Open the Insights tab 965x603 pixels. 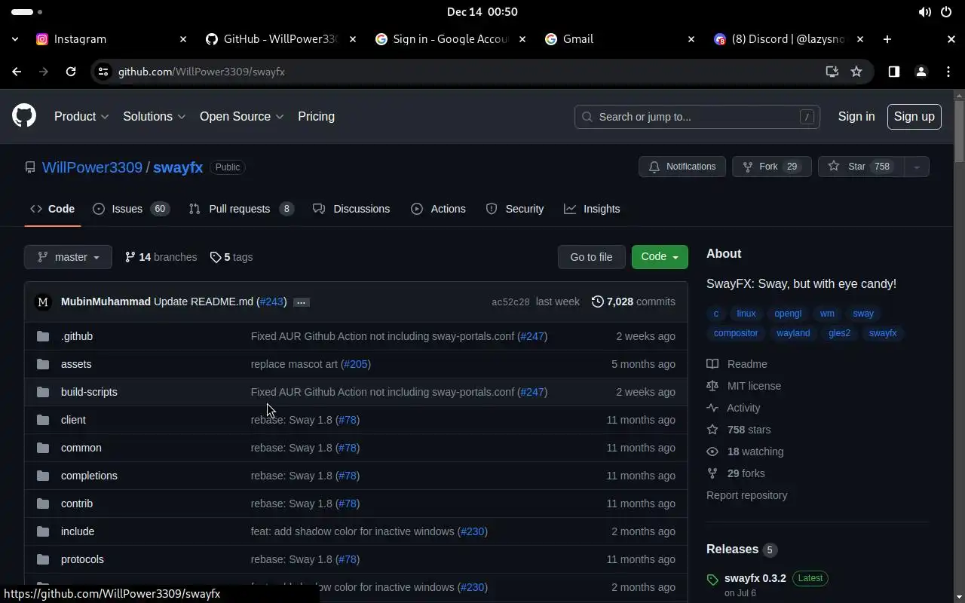tap(592, 209)
